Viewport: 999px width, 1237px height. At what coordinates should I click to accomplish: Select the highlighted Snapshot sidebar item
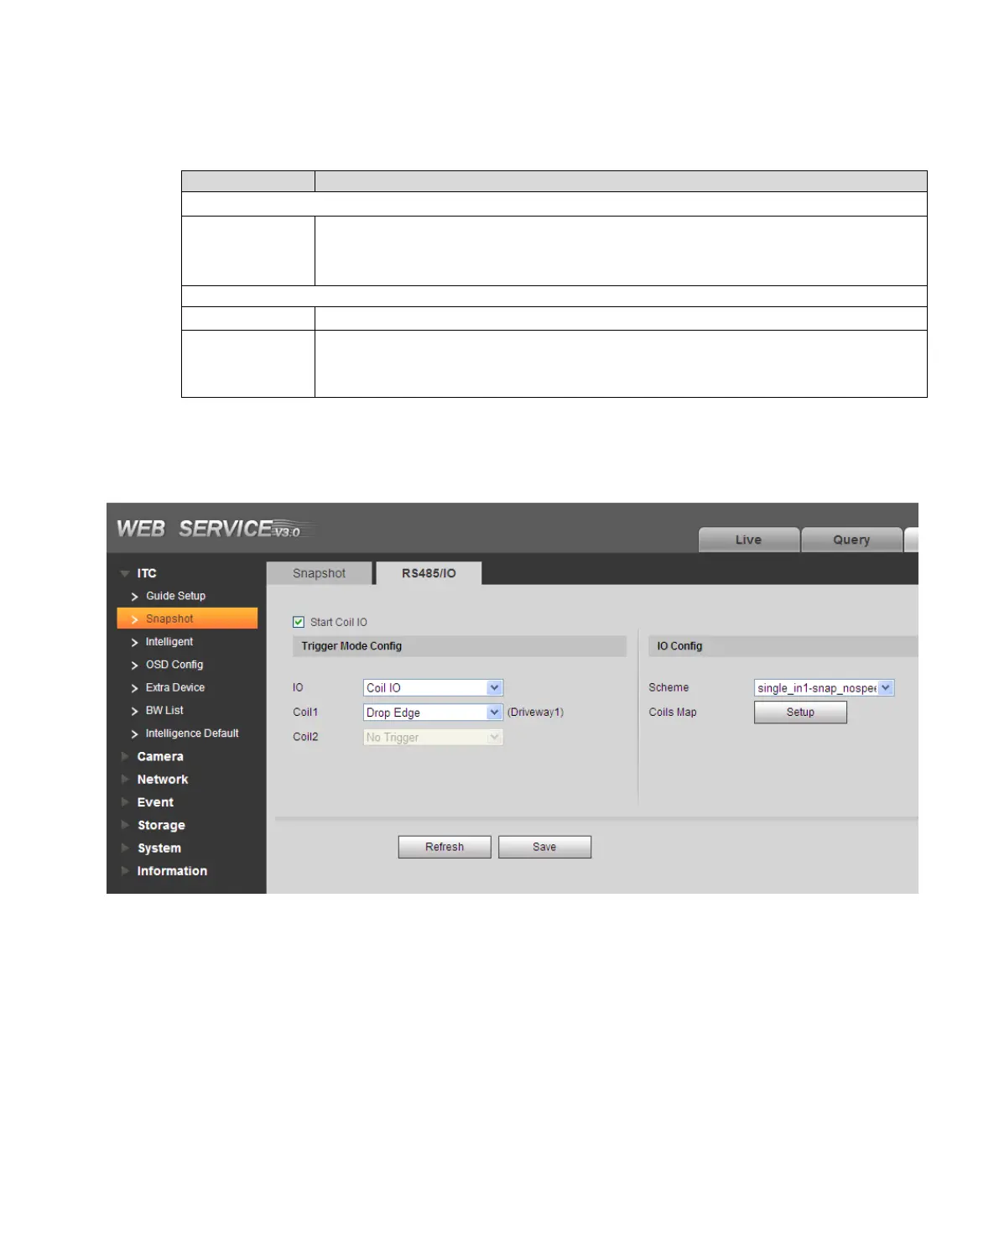pos(187,618)
